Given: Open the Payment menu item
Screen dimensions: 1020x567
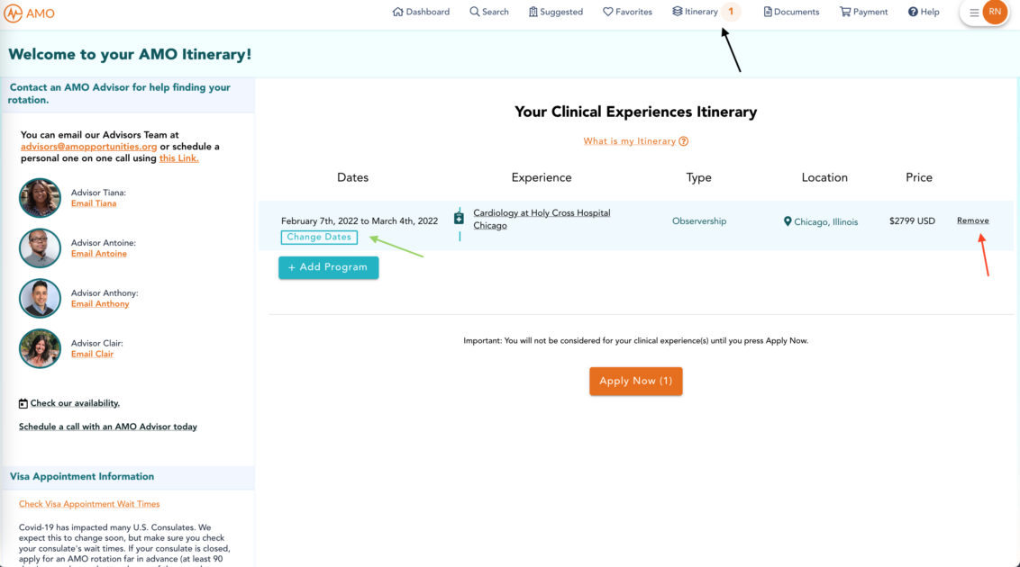Looking at the screenshot, I should pyautogui.click(x=863, y=12).
